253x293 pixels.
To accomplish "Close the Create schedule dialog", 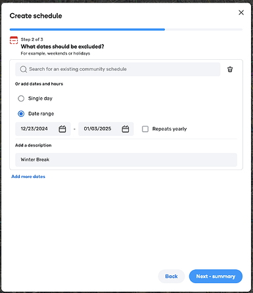I will 241,12.
